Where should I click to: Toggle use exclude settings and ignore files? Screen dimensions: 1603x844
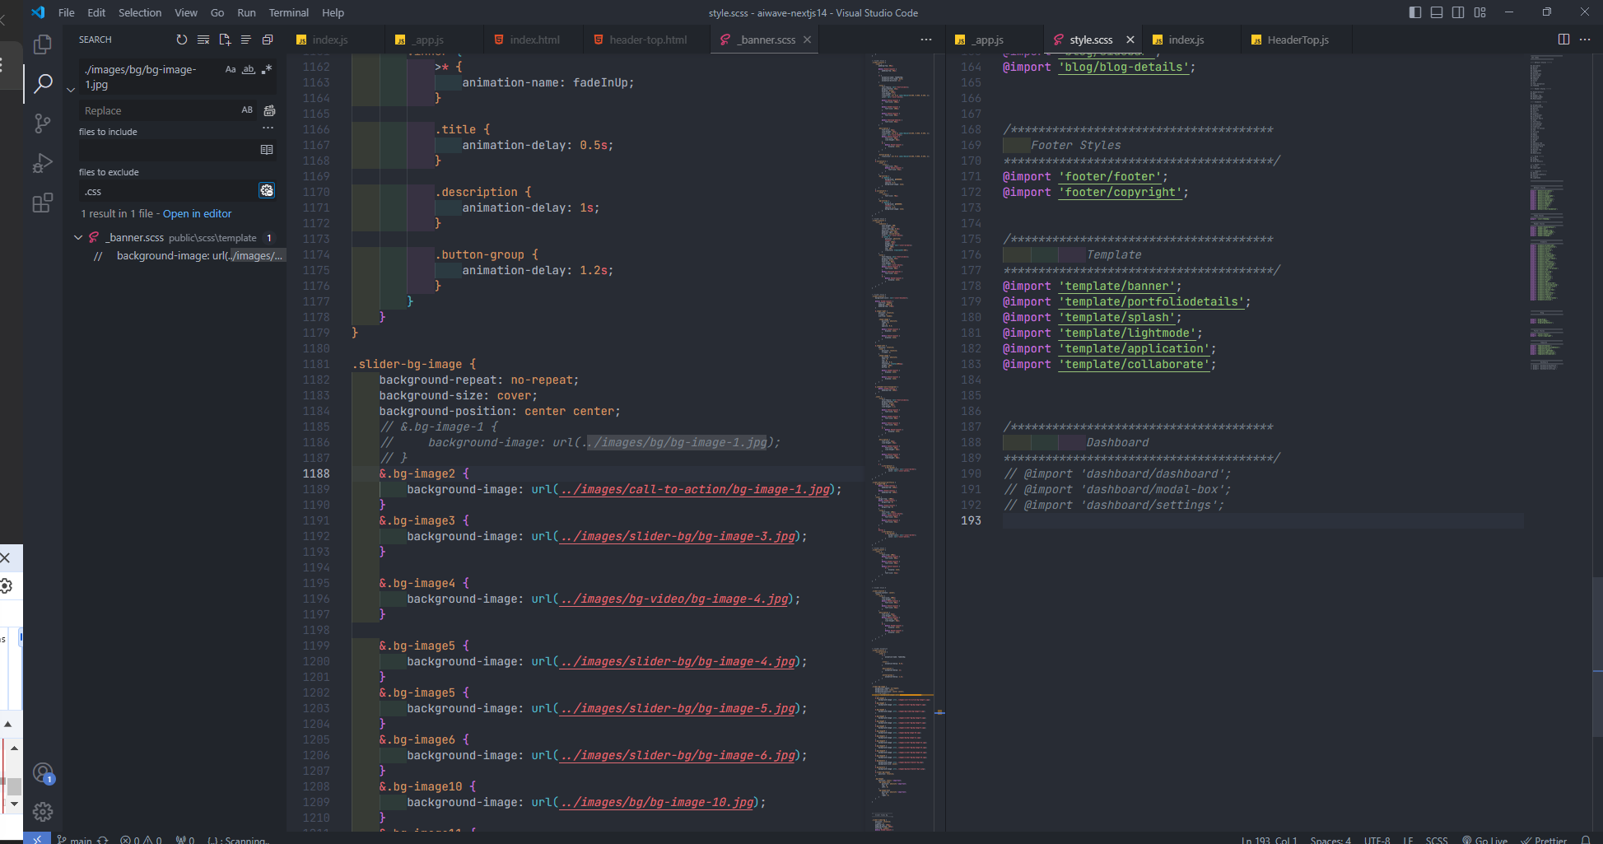(267, 190)
